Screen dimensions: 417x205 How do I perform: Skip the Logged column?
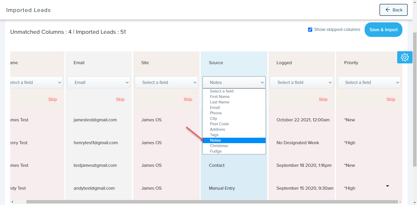point(323,99)
